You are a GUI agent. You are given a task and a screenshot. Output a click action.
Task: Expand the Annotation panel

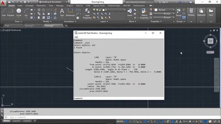click(x=70, y=21)
